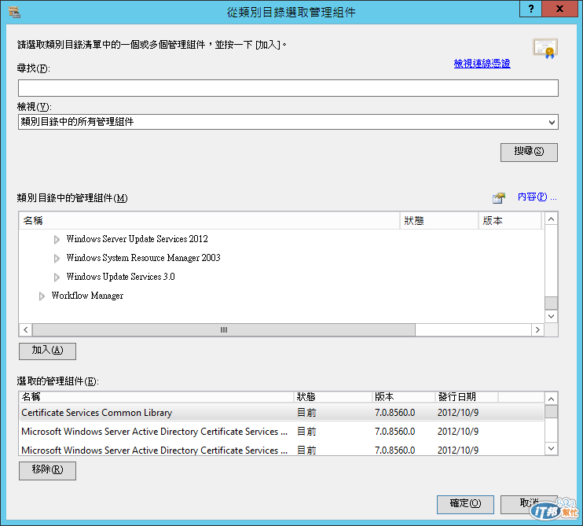Open the 內容(P) properties link
The height and width of the screenshot is (526, 583).
click(537, 197)
